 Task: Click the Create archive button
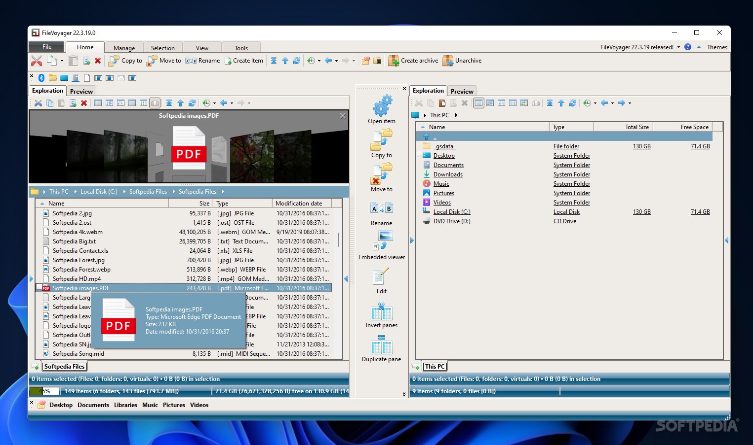point(413,61)
